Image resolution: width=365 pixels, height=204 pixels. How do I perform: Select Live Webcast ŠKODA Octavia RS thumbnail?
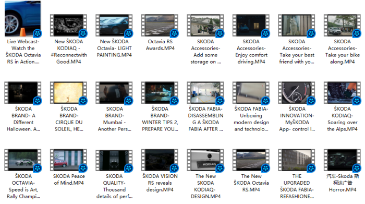coord(23,19)
